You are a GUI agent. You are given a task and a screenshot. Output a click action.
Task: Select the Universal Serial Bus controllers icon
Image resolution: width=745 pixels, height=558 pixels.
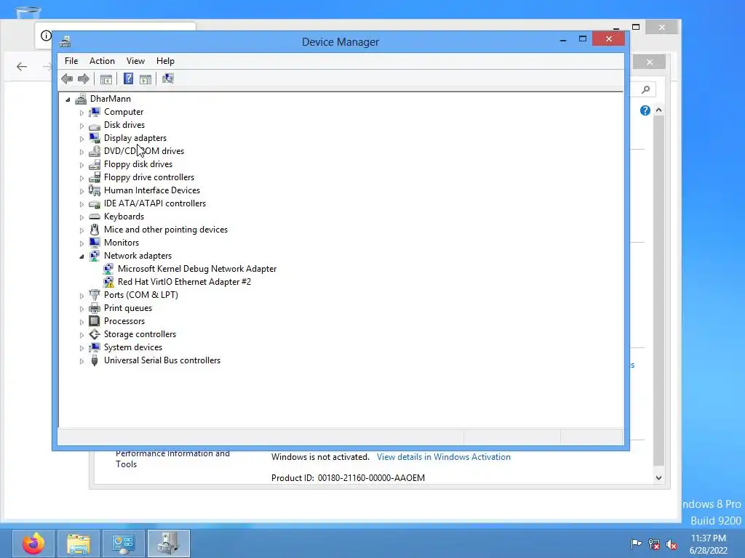[95, 360]
